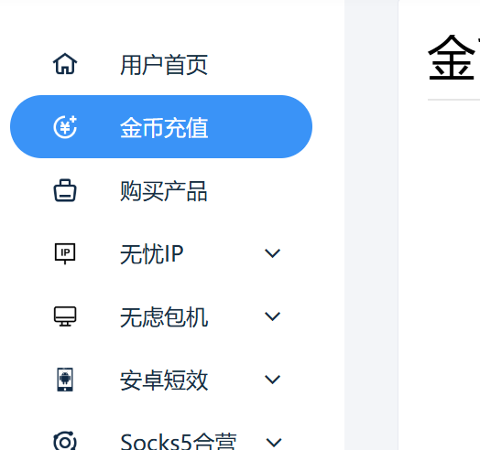Image resolution: width=480 pixels, height=450 pixels.
Task: Click the Android phone icon
Action: [x=65, y=380]
